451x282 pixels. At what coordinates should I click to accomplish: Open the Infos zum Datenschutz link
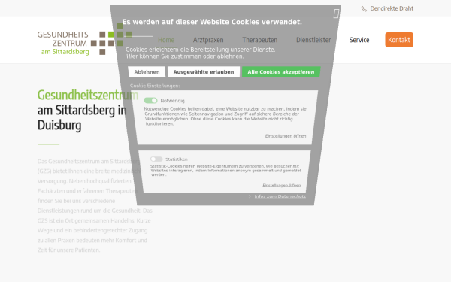(280, 196)
